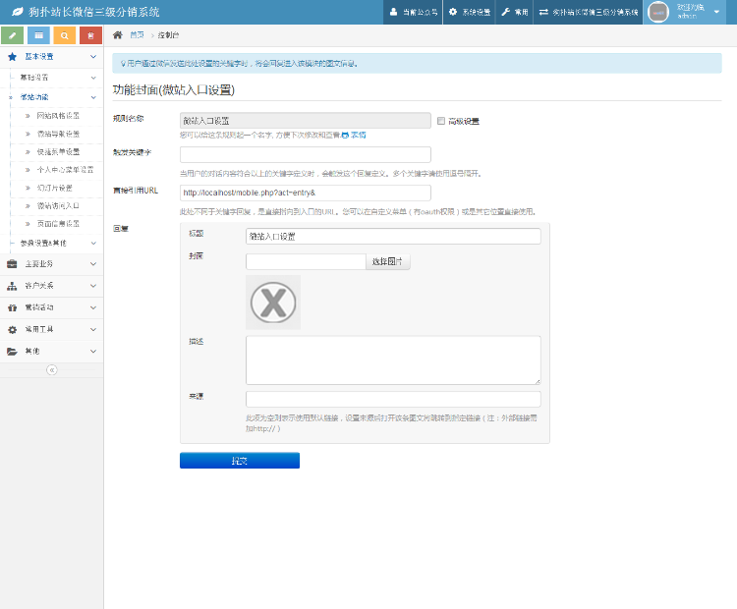Open the 当前公众号 header menu
Viewport: 737px width, 609px height.
pyautogui.click(x=414, y=12)
